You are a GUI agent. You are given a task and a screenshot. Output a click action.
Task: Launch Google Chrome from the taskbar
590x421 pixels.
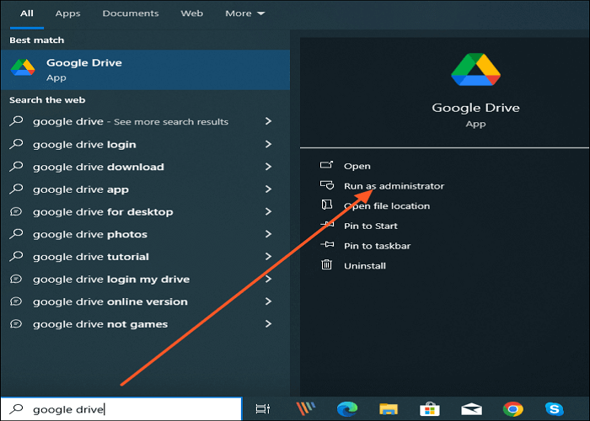512,409
